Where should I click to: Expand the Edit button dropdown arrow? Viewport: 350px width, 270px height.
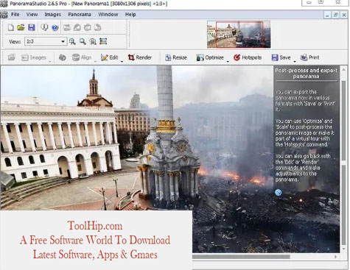(x=122, y=61)
